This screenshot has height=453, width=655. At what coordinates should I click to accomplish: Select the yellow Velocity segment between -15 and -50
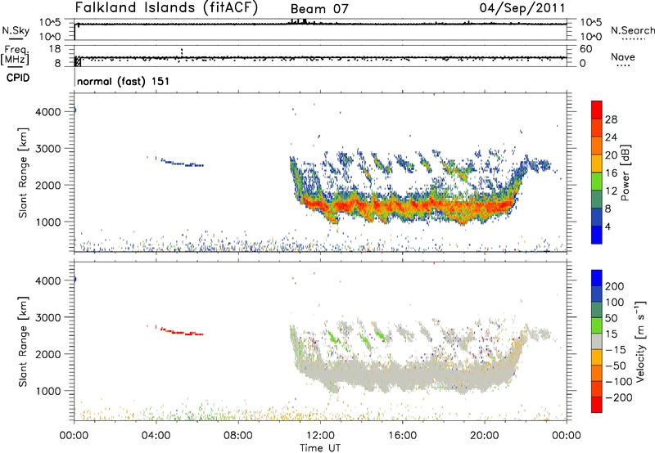(597, 357)
